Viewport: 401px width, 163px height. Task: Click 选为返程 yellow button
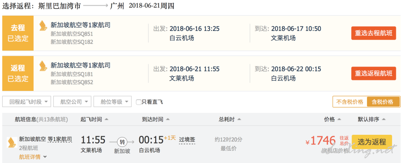[x=372, y=141]
